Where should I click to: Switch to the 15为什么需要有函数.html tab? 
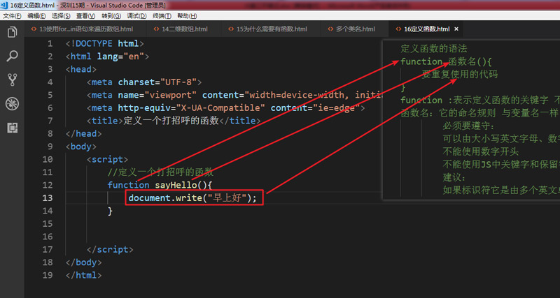point(272,29)
